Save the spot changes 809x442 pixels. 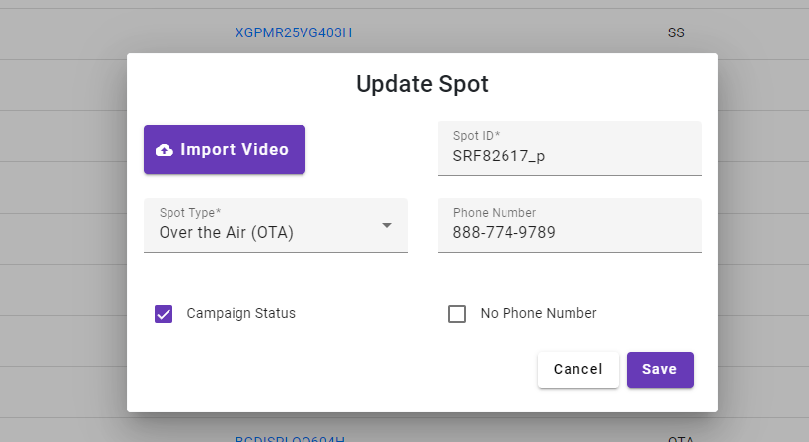(660, 370)
